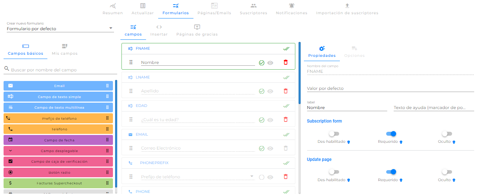This screenshot has width=482, height=195.
Task: Switch to the Mis campos tab
Action: click(x=64, y=50)
